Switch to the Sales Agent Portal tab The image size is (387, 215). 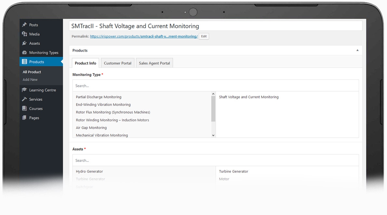tap(154, 63)
